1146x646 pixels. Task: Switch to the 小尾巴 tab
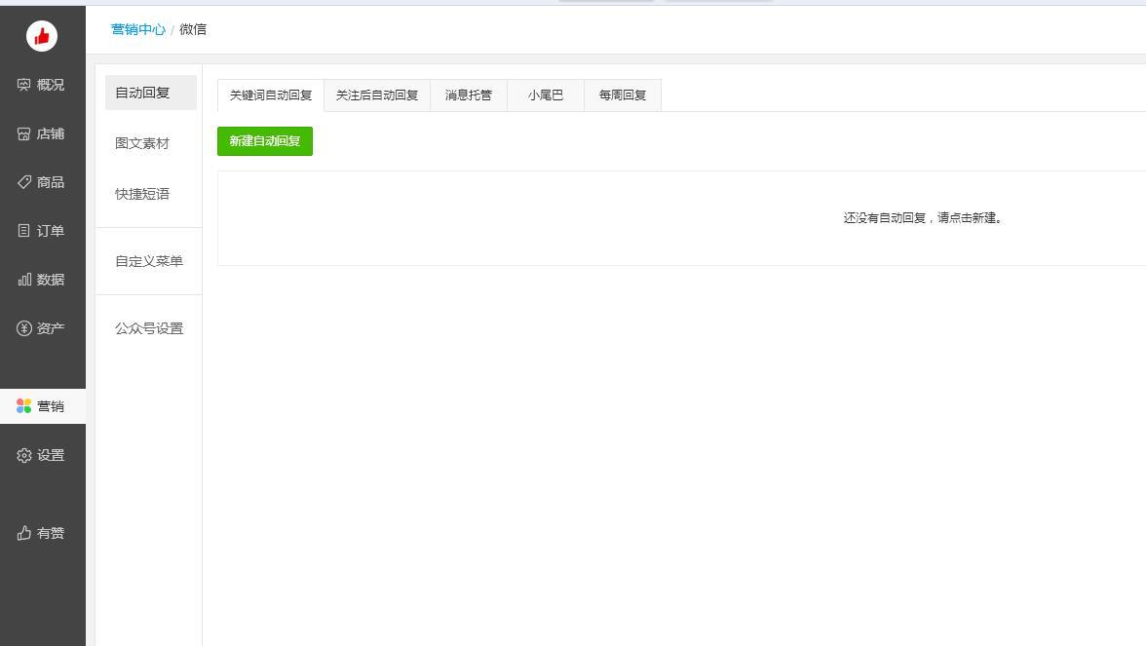click(x=546, y=95)
